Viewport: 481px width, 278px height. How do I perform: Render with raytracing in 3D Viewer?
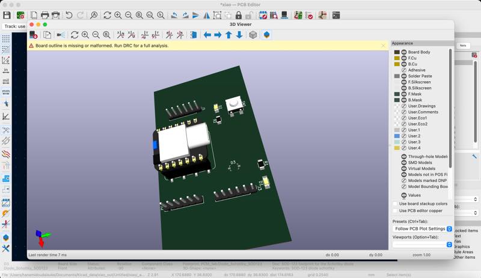61,35
